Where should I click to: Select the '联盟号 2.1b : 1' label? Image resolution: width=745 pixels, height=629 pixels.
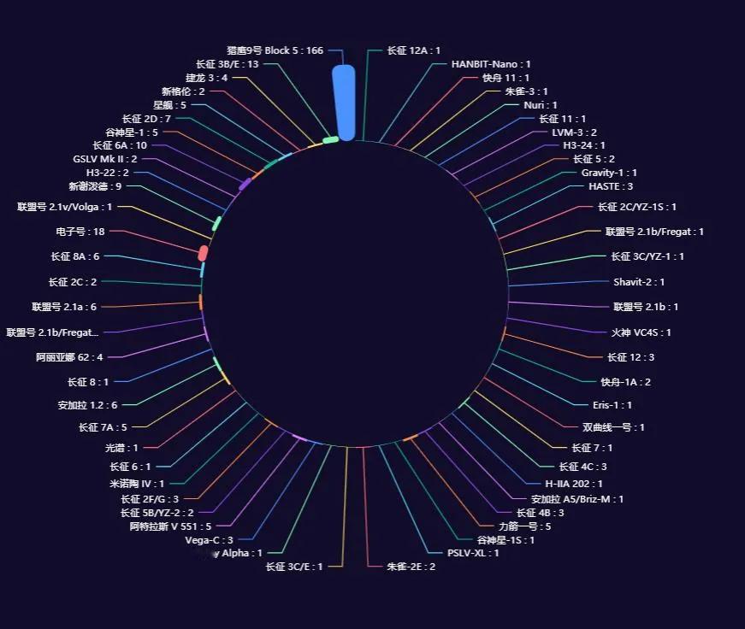[646, 307]
